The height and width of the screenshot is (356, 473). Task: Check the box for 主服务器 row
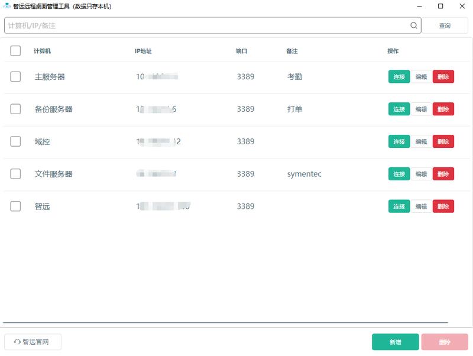[x=15, y=77]
